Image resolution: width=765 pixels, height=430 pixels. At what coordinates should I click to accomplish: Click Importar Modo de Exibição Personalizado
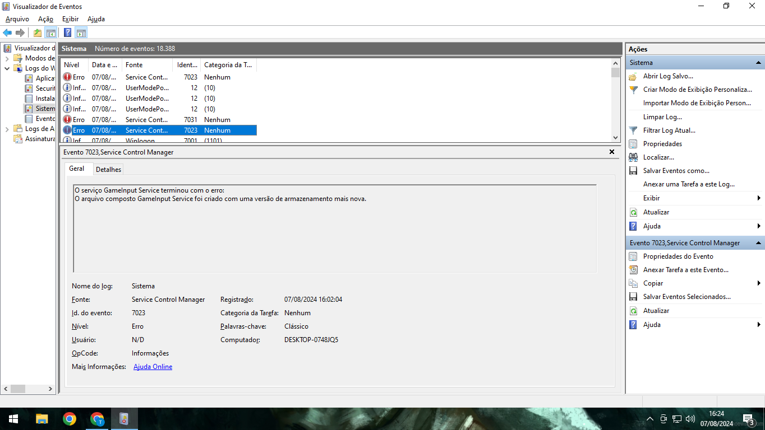[697, 103]
